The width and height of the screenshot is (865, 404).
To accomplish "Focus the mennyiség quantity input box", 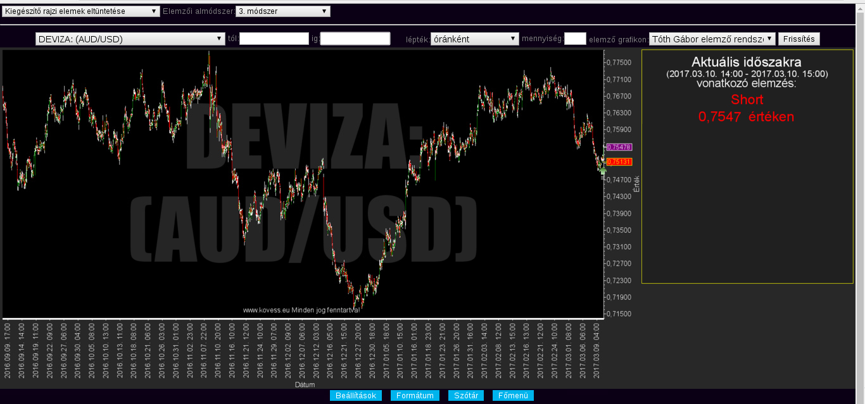I will [574, 39].
